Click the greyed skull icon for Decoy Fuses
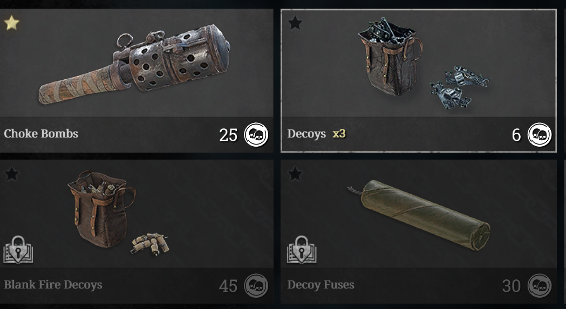The image size is (566, 309). (540, 285)
